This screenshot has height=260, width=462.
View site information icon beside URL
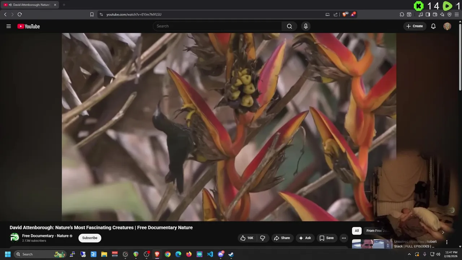(101, 14)
